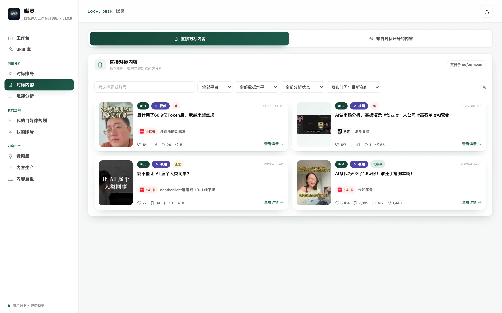Click the comment icon showing 13
The height and width of the screenshot is (313, 502).
click(166, 203)
